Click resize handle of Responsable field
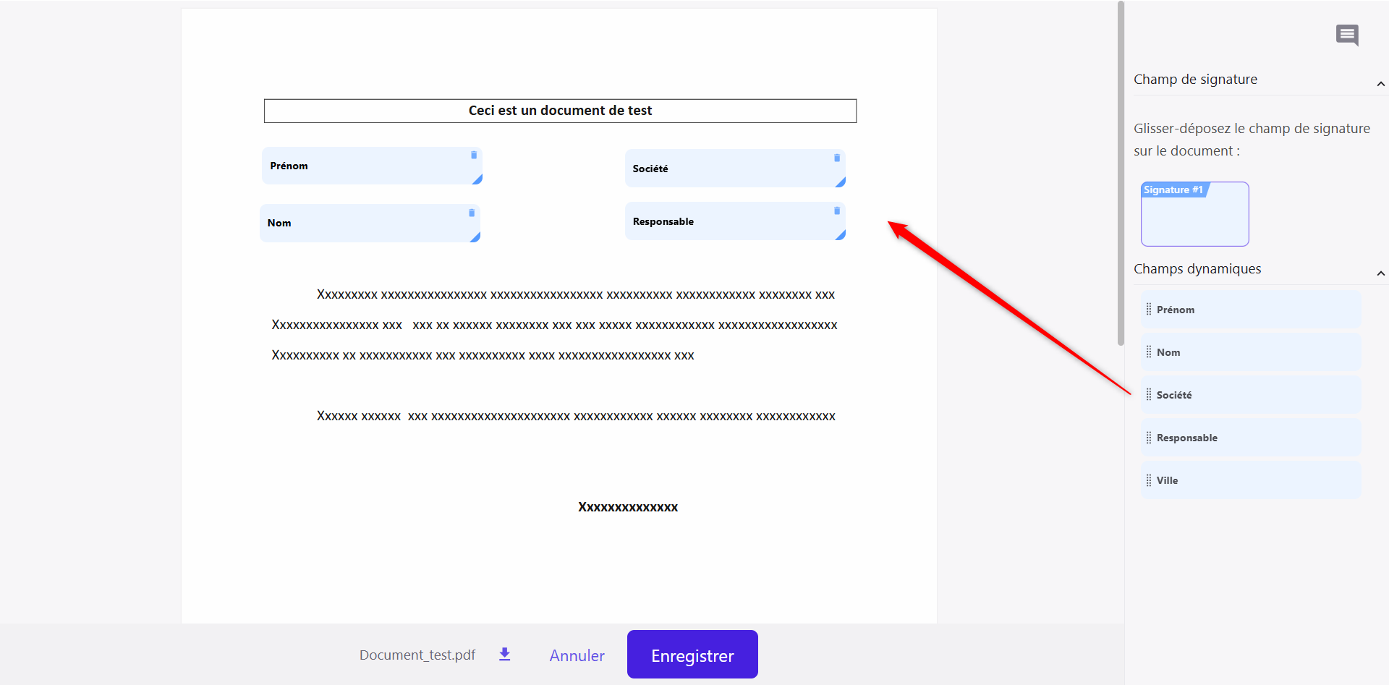The image size is (1389, 685). [x=841, y=235]
